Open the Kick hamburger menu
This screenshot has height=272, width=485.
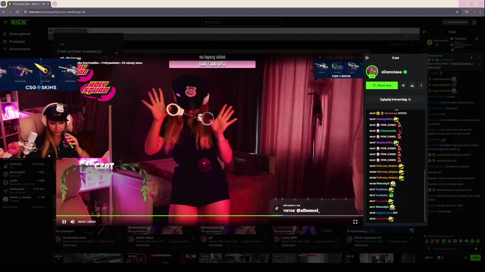tap(5, 22)
